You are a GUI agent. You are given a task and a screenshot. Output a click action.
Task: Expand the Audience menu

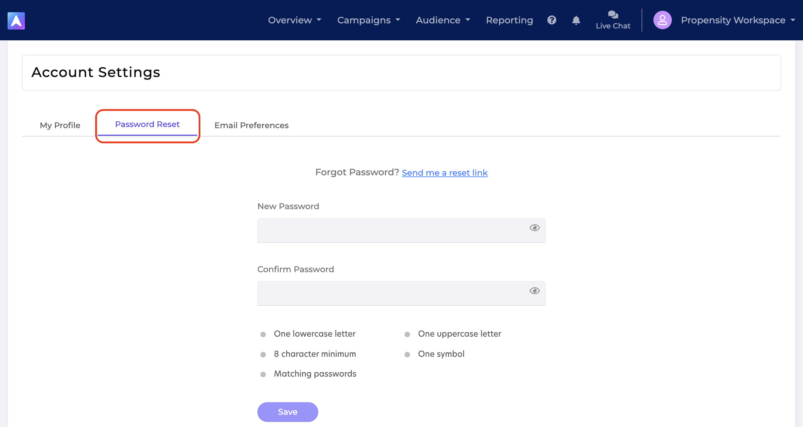pyautogui.click(x=443, y=20)
